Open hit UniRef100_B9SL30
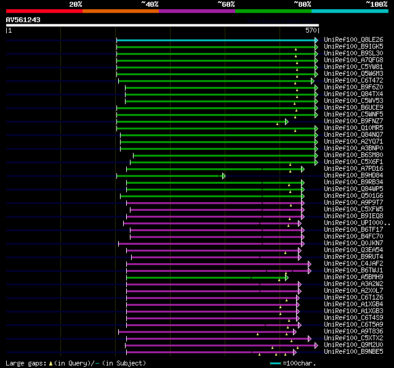The height and width of the screenshot is (368, 394). point(353,54)
